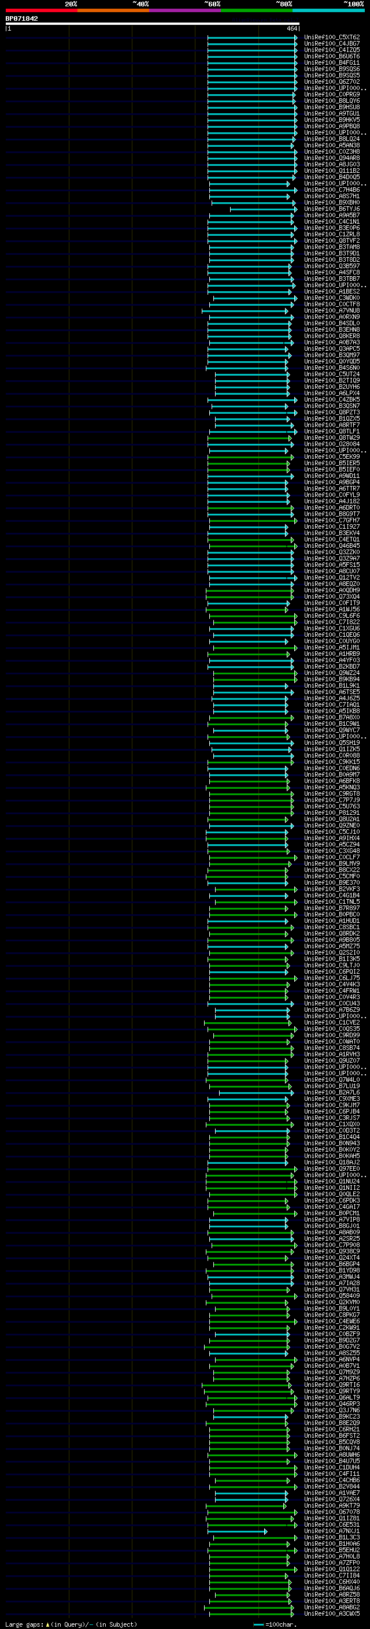Select the UniRef100_A9TGU1 label
The image size is (370, 1629).
point(331,113)
